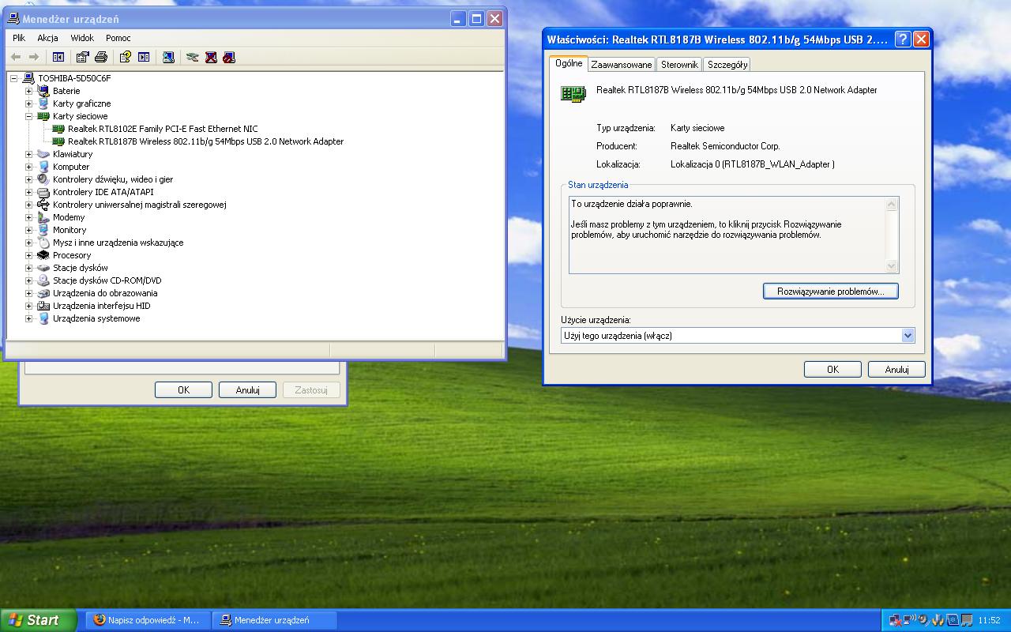Click the Forward arrow in Device Manager toolbar

(x=33, y=57)
